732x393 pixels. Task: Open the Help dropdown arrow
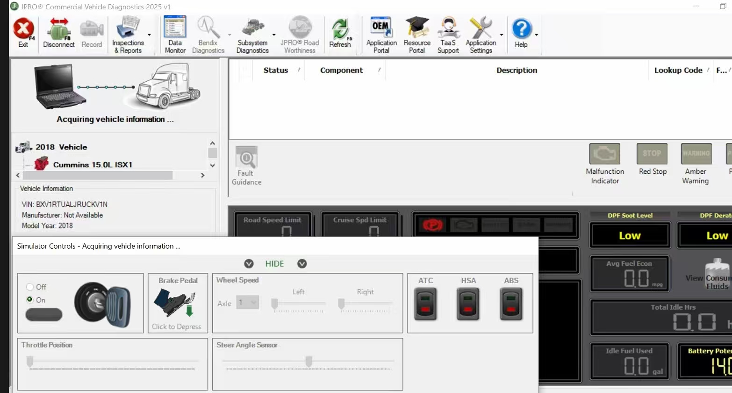pyautogui.click(x=536, y=35)
